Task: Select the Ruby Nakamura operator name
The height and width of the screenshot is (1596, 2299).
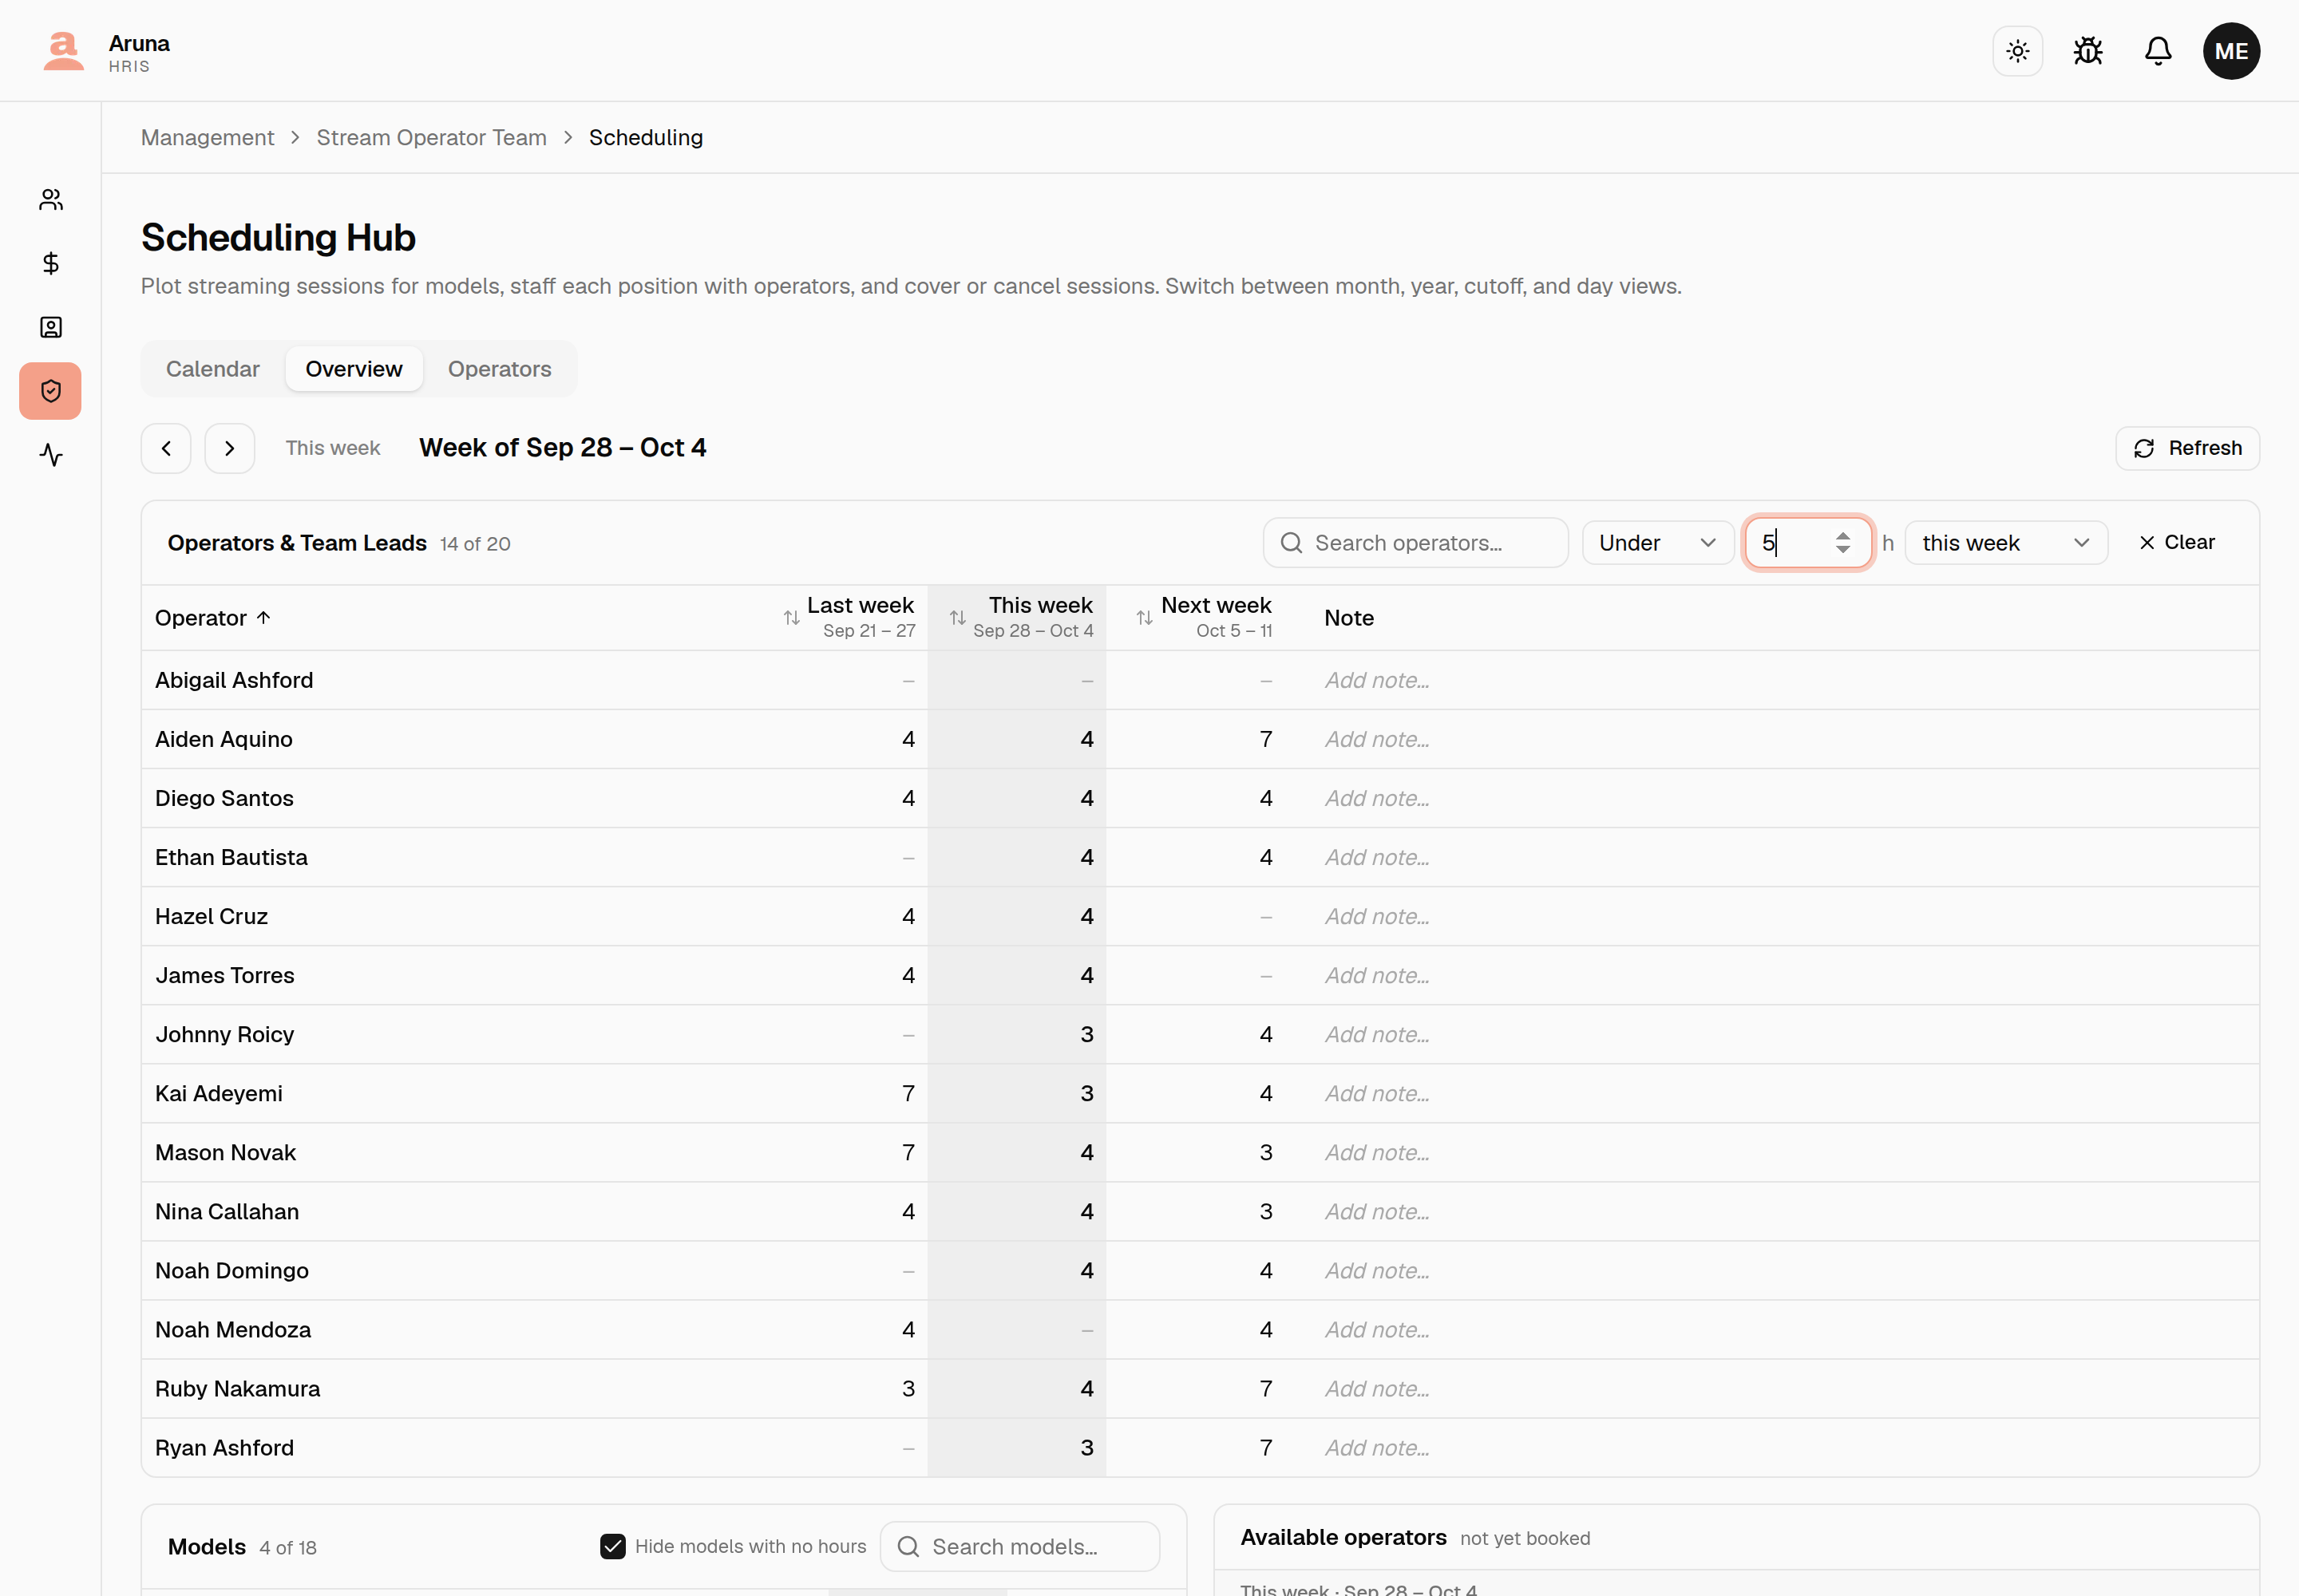Action: 237,1388
